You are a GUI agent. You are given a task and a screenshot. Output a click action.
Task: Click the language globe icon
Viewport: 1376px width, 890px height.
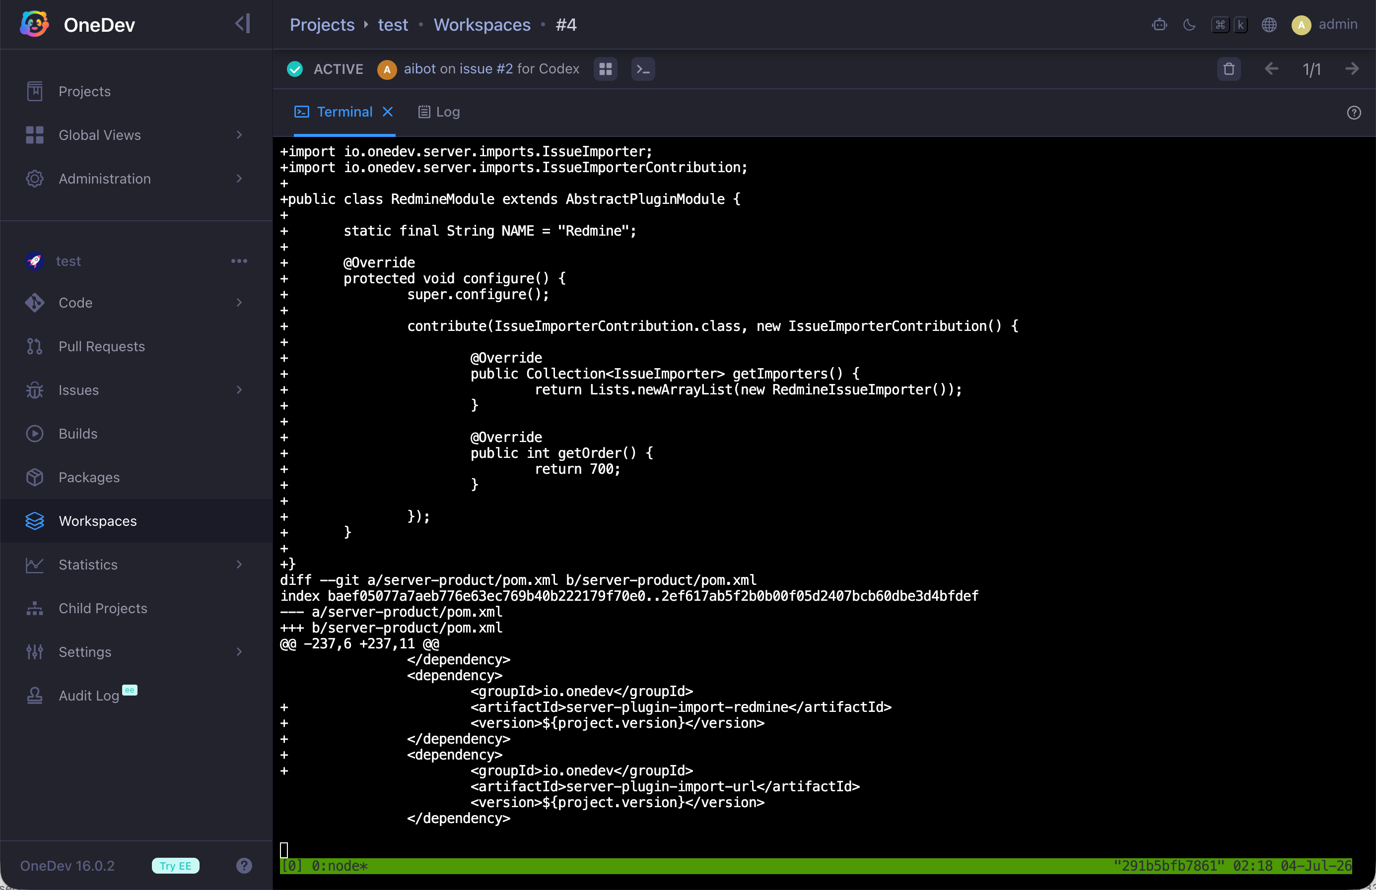pos(1269,25)
